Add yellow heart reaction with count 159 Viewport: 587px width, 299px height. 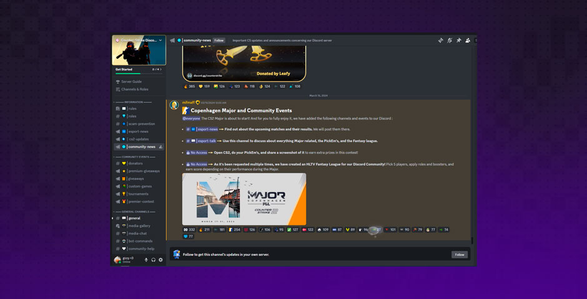coord(204,86)
